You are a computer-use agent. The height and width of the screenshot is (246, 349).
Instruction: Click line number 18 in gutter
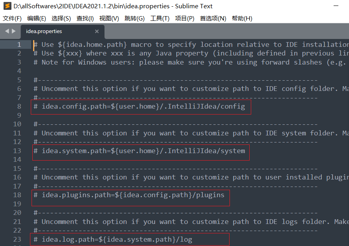click(17, 195)
